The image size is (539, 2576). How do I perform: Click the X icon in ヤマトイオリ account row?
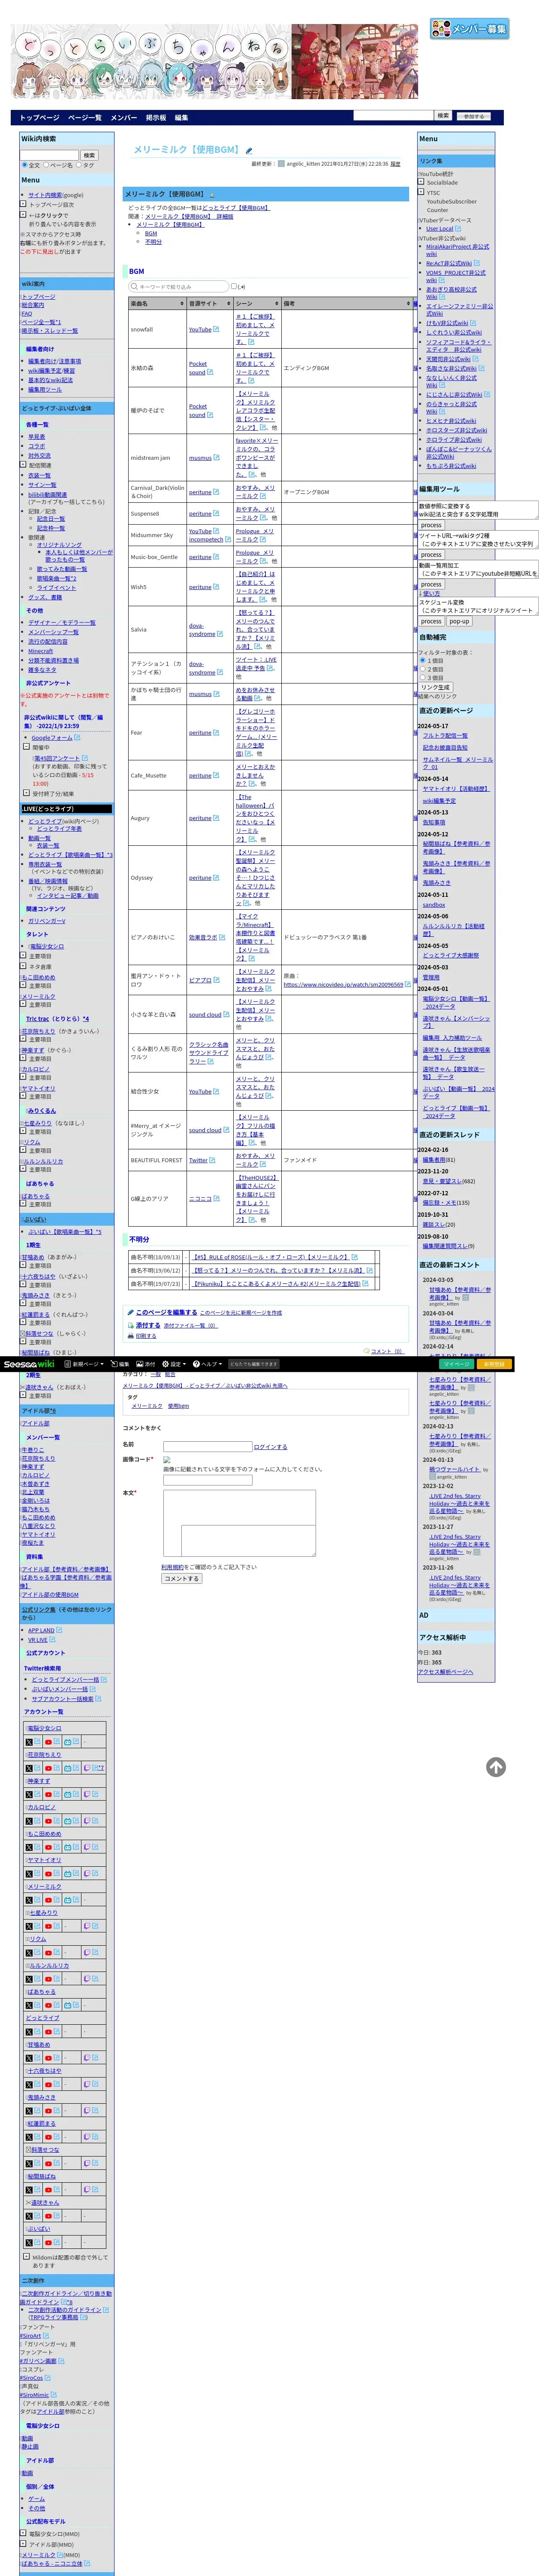(x=29, y=1873)
